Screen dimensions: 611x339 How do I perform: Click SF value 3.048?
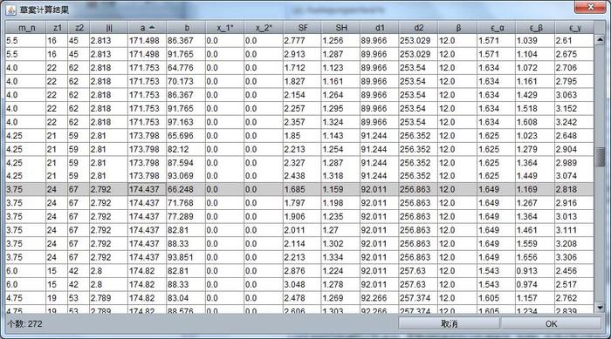tap(302, 284)
